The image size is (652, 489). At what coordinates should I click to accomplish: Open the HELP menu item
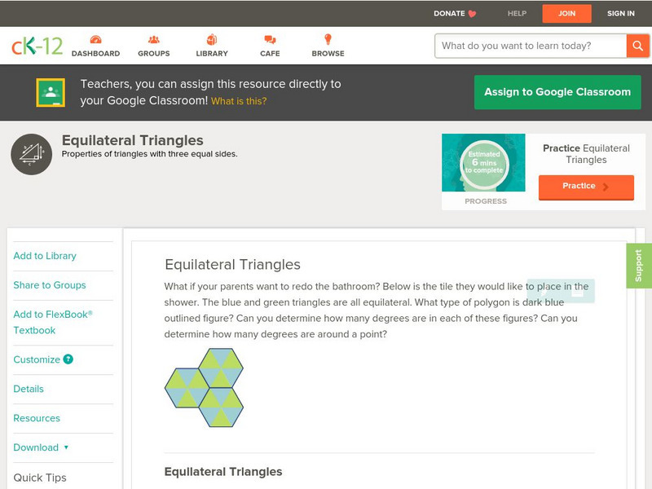click(516, 13)
